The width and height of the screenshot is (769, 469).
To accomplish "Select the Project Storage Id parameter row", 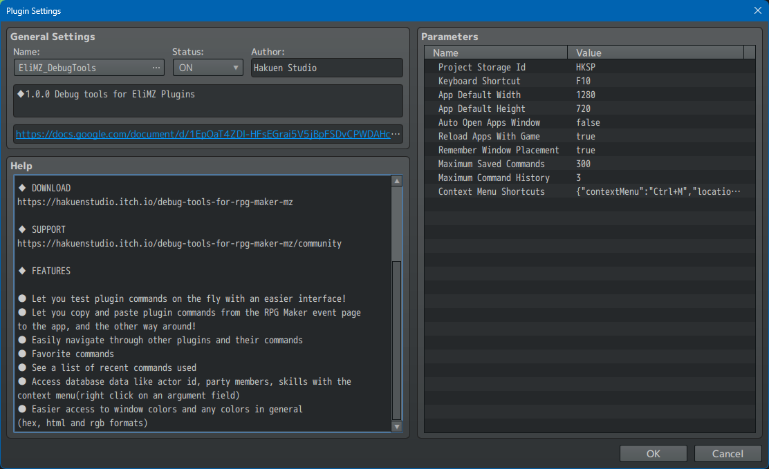I will [589, 67].
